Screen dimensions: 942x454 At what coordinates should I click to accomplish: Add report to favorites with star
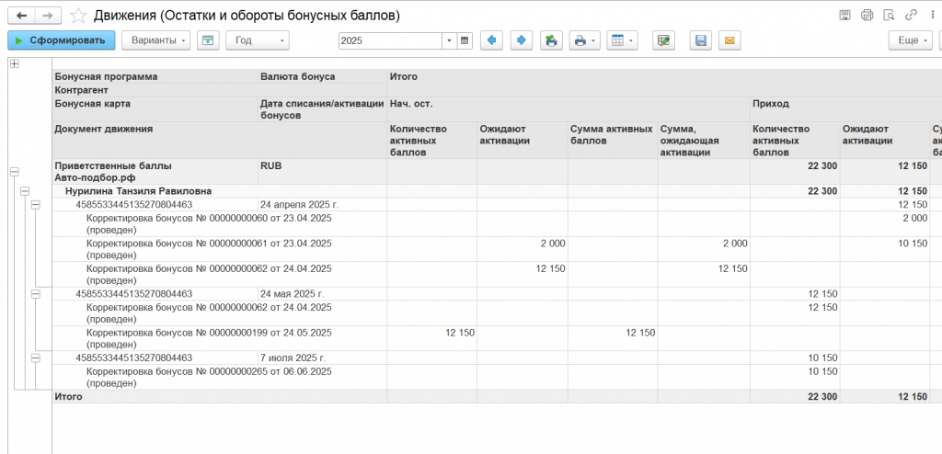pyautogui.click(x=79, y=16)
